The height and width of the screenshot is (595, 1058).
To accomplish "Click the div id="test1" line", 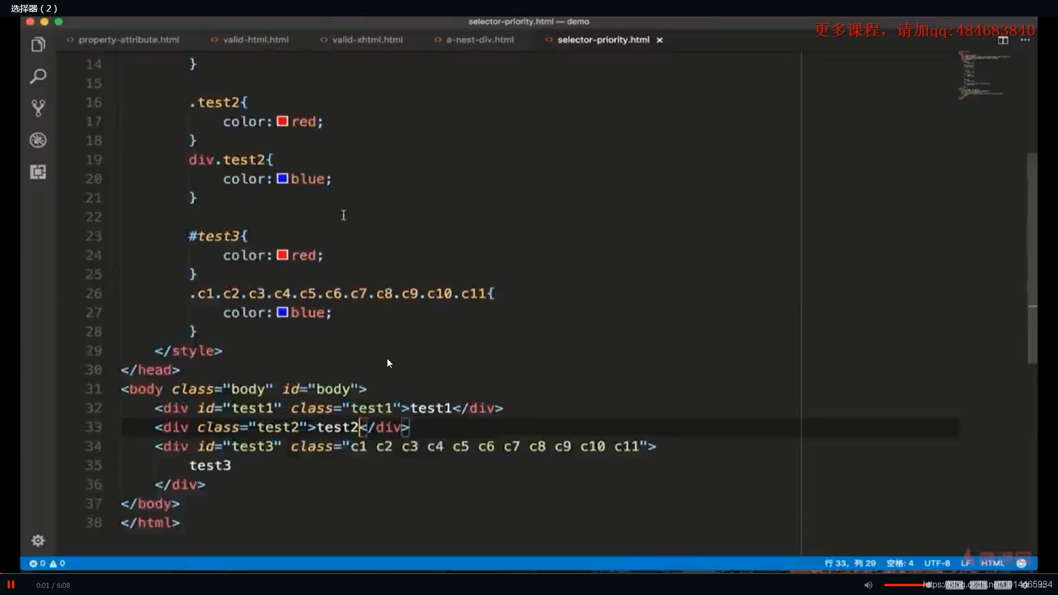I will tap(329, 408).
